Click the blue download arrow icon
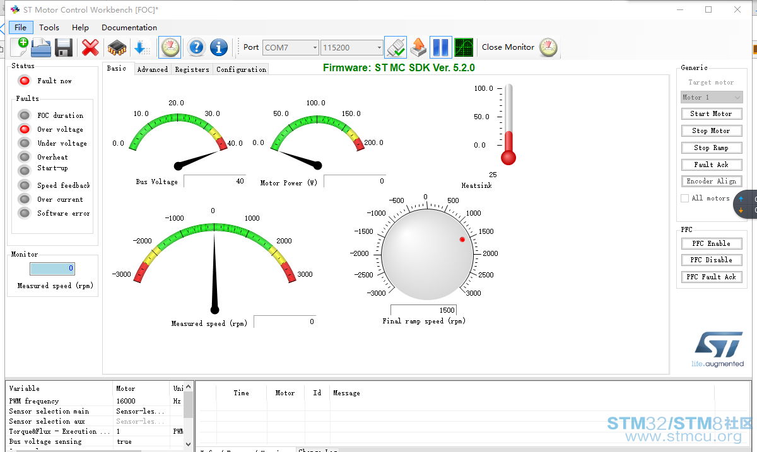This screenshot has height=452, width=757. (142, 47)
